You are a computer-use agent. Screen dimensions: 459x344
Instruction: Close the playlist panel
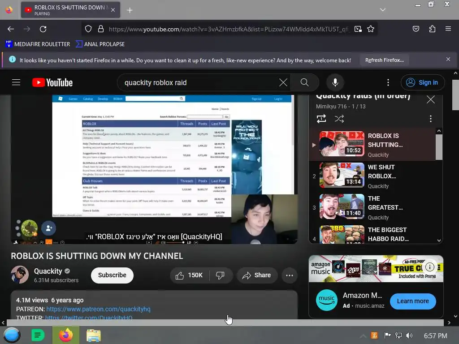tap(431, 99)
